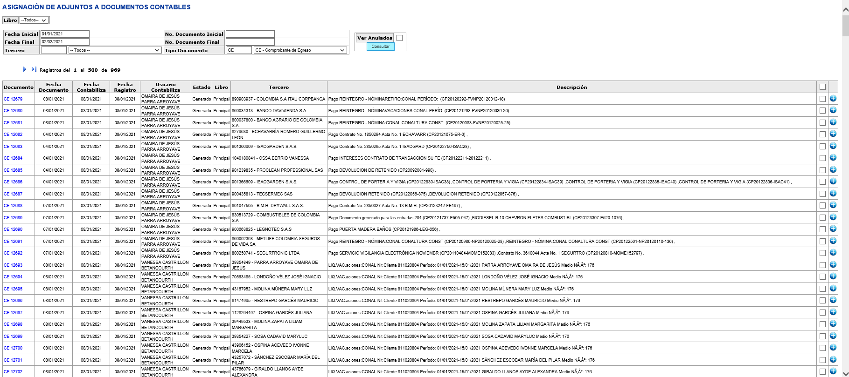This screenshot has width=849, height=377.
Task: Click the blue plus icon for CE 12695
Action: 833,289
